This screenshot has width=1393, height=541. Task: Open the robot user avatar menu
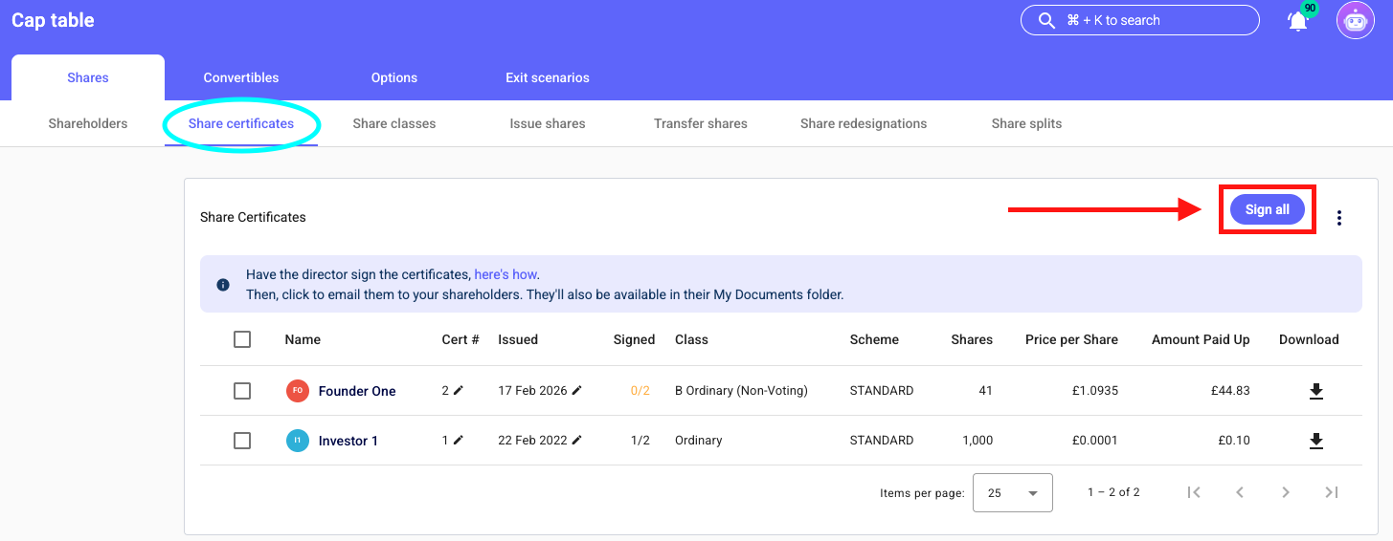(1355, 21)
